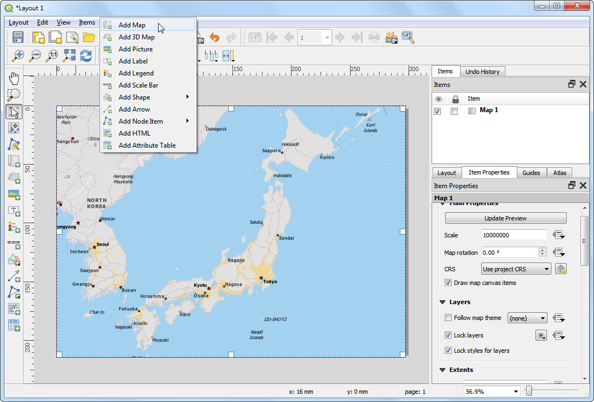Choose Add Legend from the menu
This screenshot has height=402, width=594.
coord(136,73)
